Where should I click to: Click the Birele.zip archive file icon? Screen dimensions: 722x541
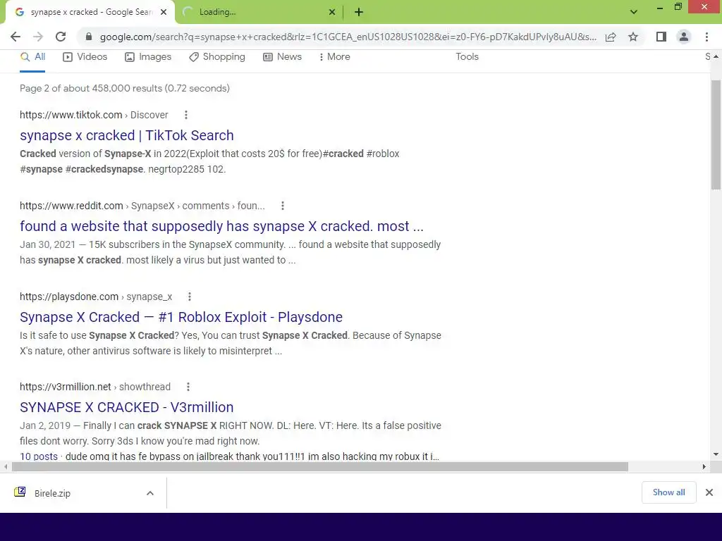click(20, 492)
